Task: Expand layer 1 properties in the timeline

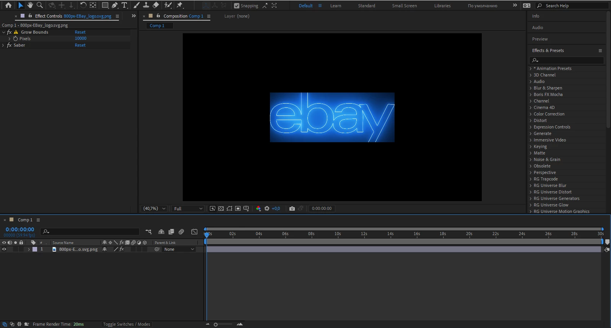Action: tap(29, 249)
